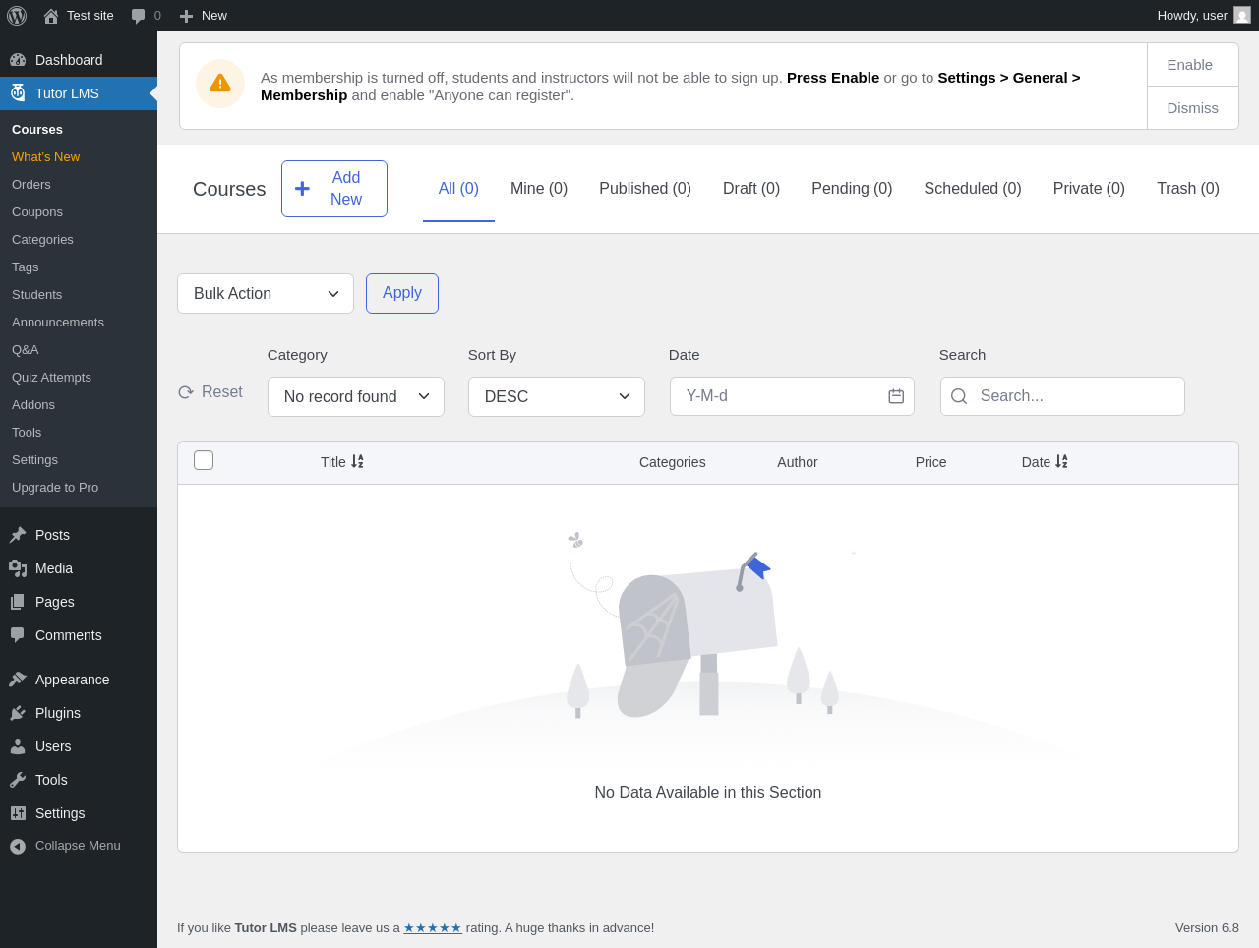Open the Published (0) tab
The image size is (1259, 948).
[645, 189]
